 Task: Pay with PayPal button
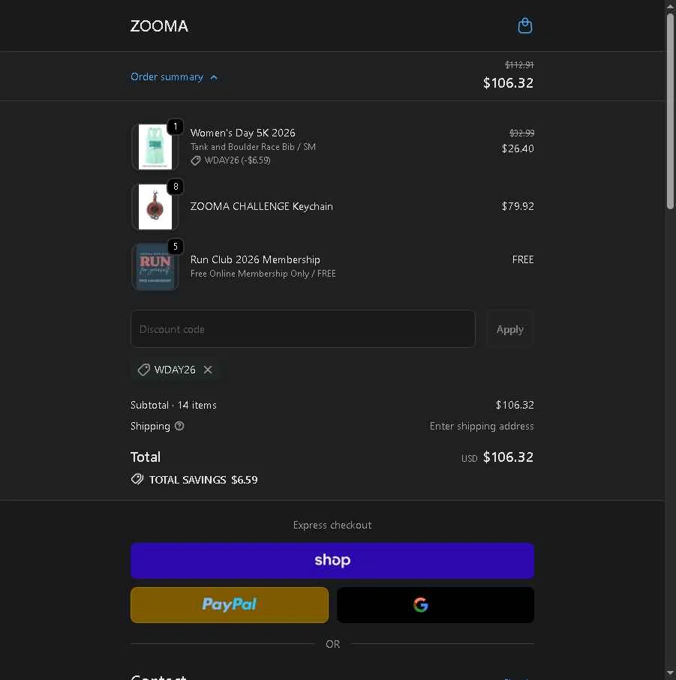click(229, 604)
